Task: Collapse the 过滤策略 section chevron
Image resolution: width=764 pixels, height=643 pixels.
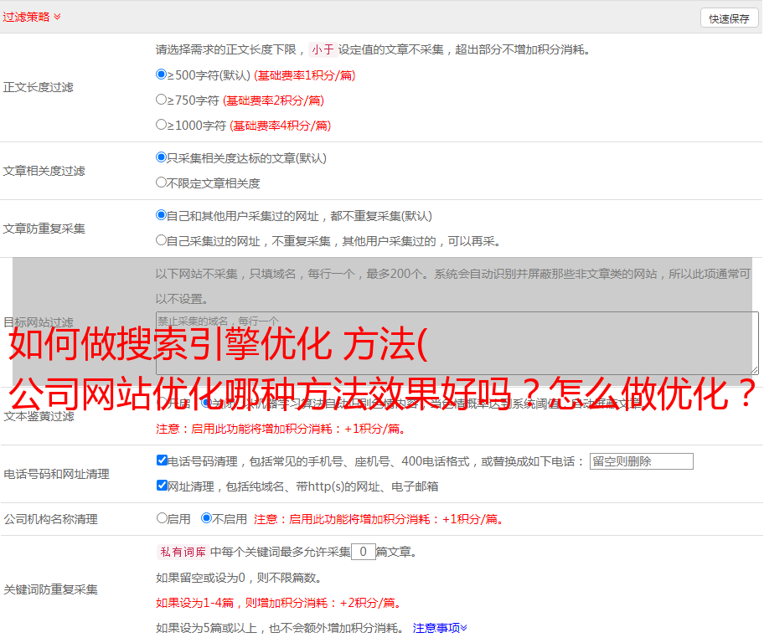Action: (57, 17)
